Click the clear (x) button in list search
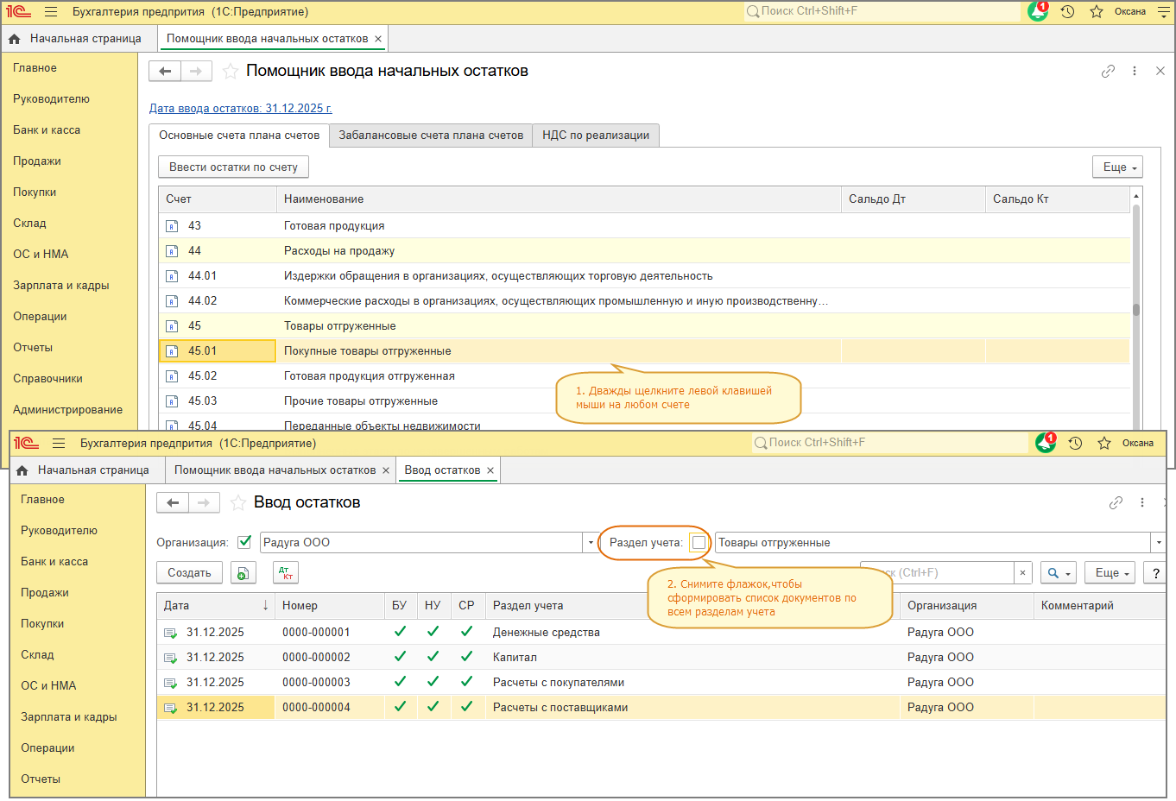Screen dimensions: 1176x801 pos(1022,573)
